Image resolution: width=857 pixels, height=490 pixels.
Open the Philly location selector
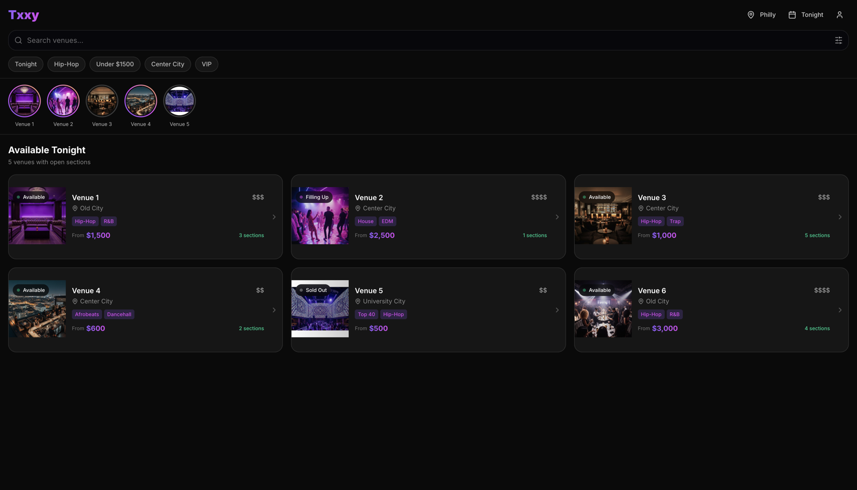coord(761,15)
